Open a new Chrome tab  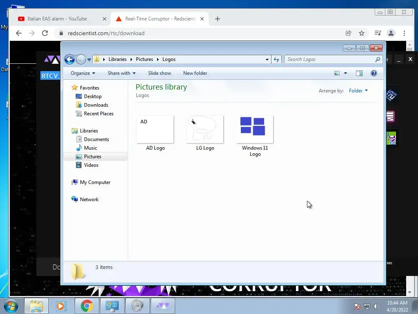tap(218, 19)
